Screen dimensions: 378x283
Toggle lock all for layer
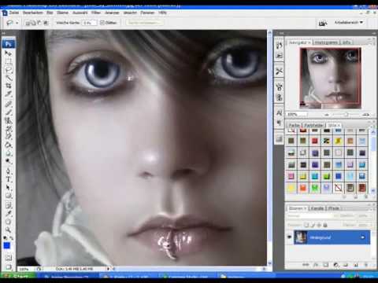[325, 225]
